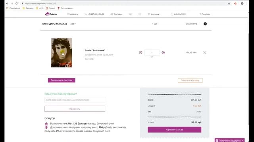Click the Скидка 0.00 руб value
Viewport: 254px width, 142px height.
[x=197, y=106]
